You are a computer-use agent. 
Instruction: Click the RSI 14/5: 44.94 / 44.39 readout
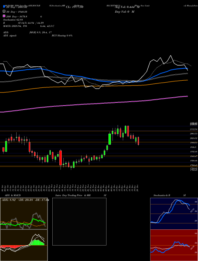coord(23,23)
